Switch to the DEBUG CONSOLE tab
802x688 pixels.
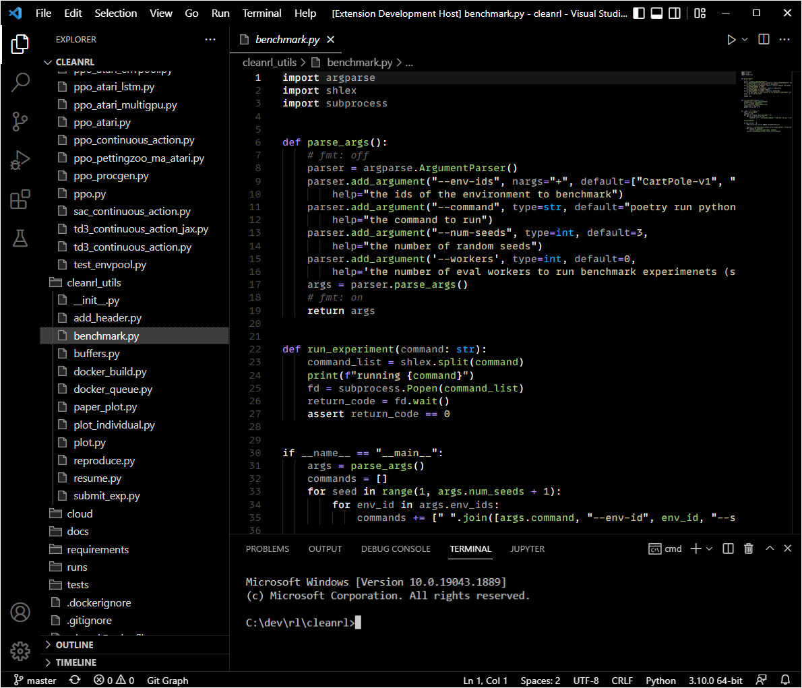pyautogui.click(x=396, y=549)
